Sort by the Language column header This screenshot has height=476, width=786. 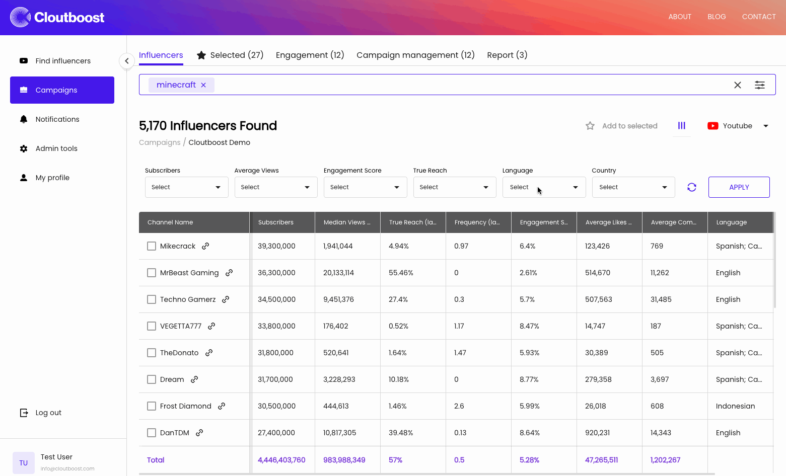(741, 222)
